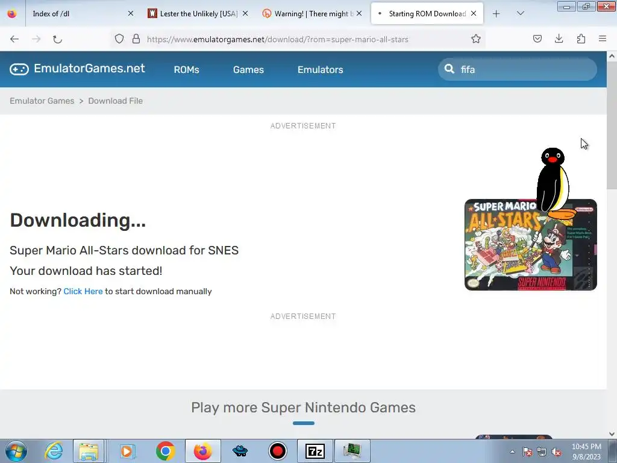This screenshot has width=617, height=463.
Task: Click Here to start download manually
Action: [x=83, y=291]
